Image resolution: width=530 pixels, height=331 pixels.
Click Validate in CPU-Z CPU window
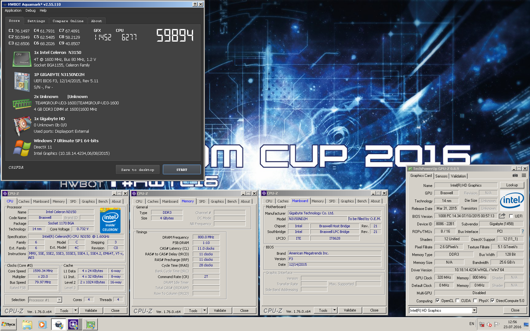(x=91, y=311)
